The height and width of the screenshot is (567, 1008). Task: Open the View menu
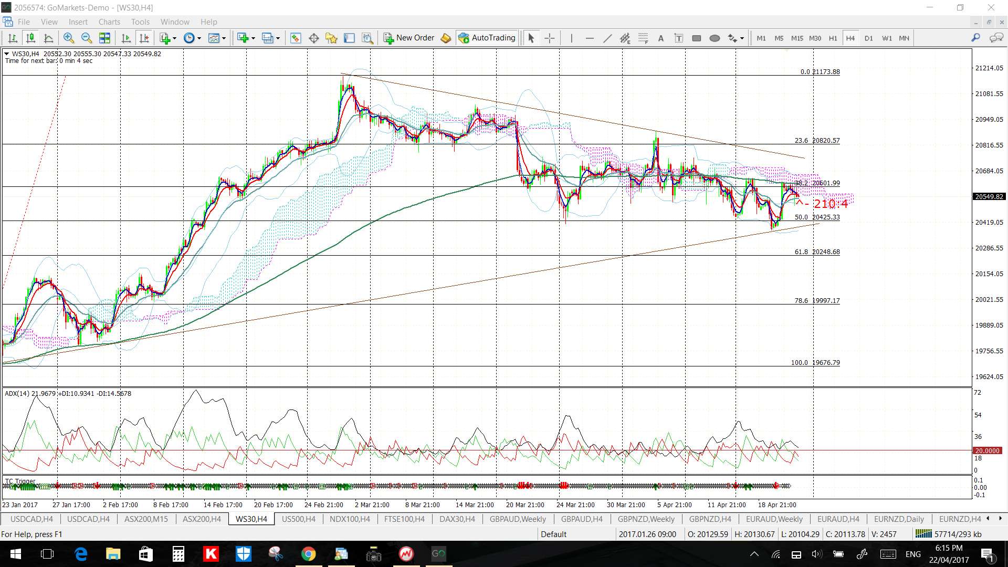tap(49, 22)
